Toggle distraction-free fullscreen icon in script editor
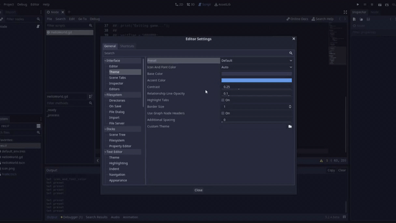This screenshot has height=223, width=396. pos(345,12)
